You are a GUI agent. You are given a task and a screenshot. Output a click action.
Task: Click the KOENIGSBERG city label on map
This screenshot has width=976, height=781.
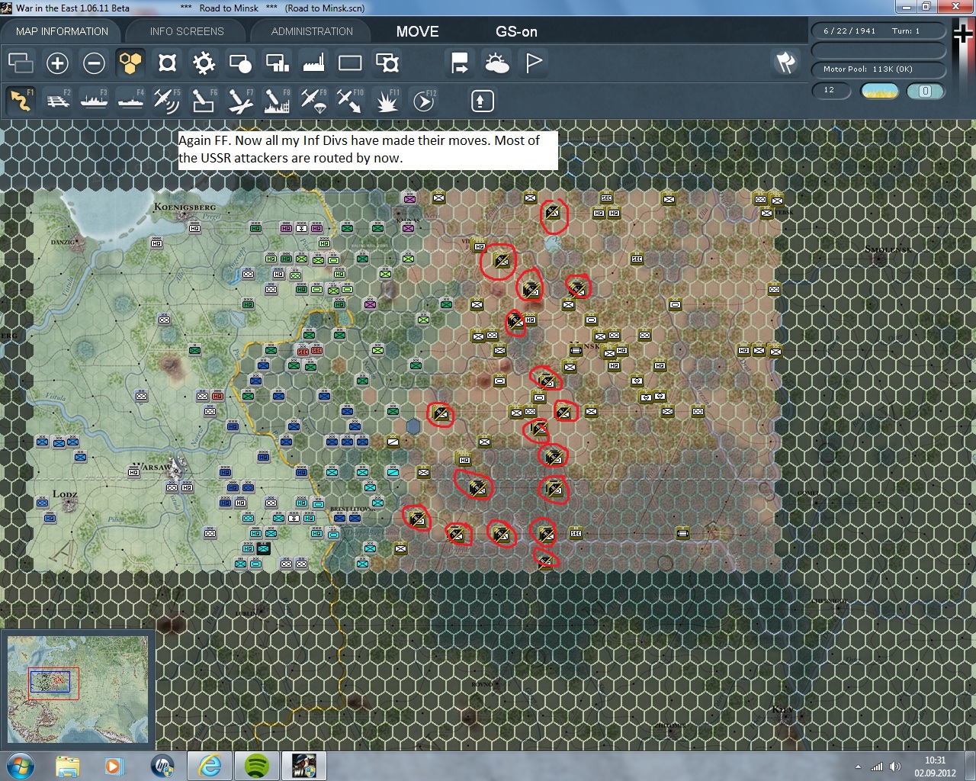tap(185, 207)
